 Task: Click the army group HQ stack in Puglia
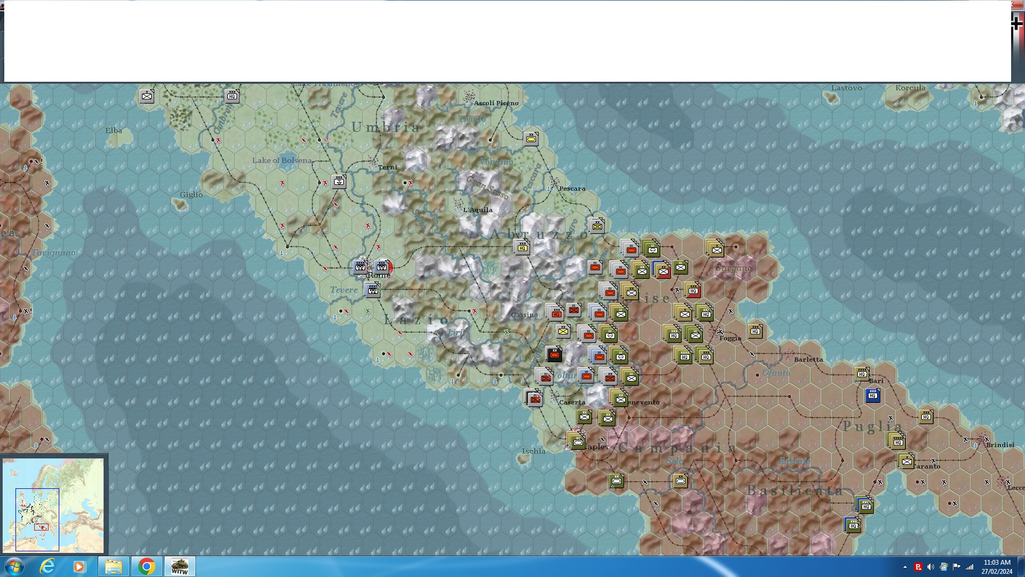(x=898, y=442)
